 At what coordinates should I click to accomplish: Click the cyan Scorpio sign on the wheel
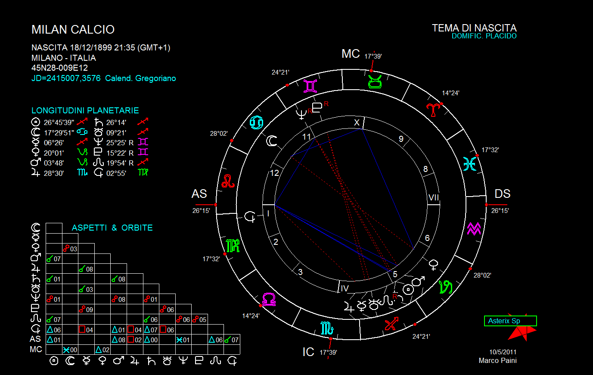[327, 328]
